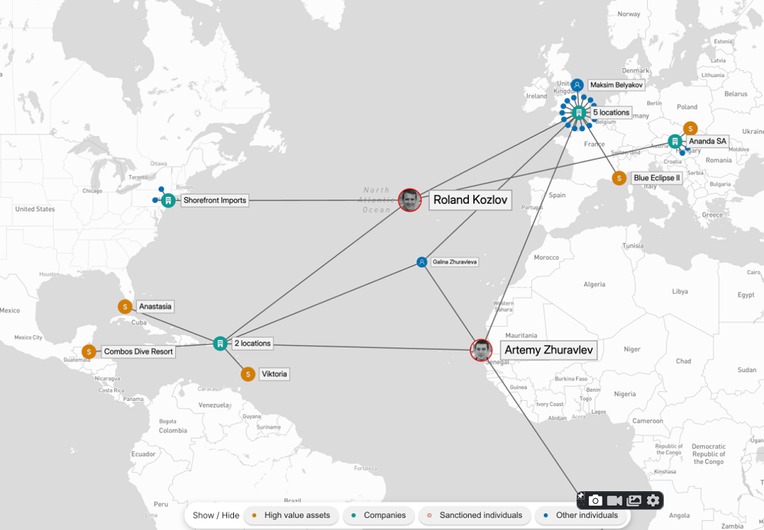Open the image gallery icon
Image resolution: width=764 pixels, height=530 pixels.
click(x=634, y=500)
